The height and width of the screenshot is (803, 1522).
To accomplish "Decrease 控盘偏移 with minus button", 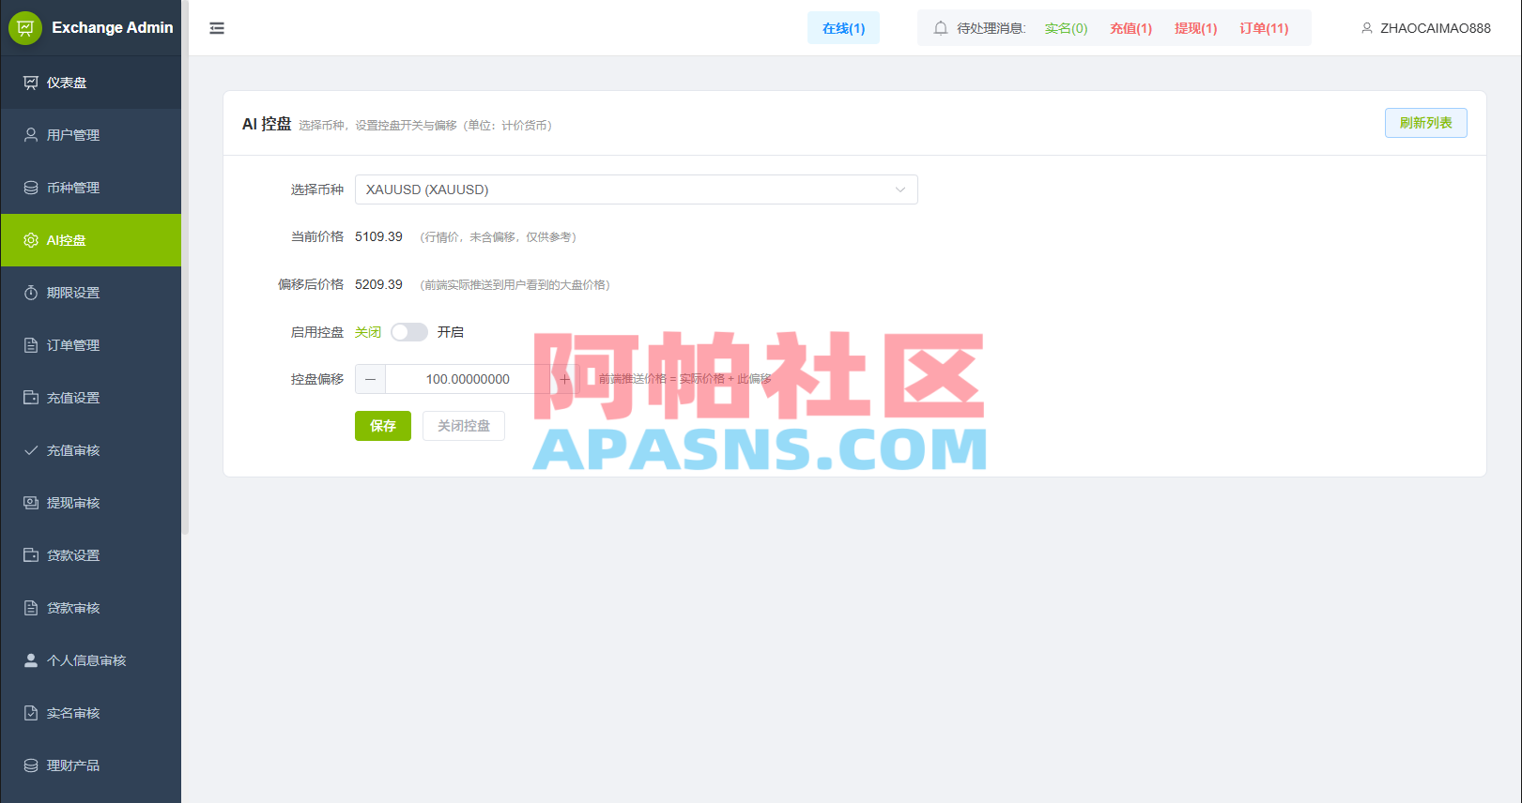I will (x=371, y=379).
